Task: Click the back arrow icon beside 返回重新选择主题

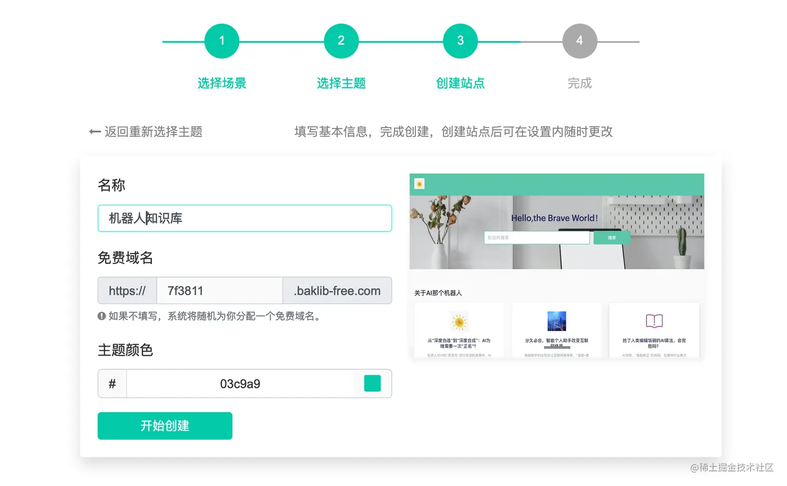Action: (95, 132)
